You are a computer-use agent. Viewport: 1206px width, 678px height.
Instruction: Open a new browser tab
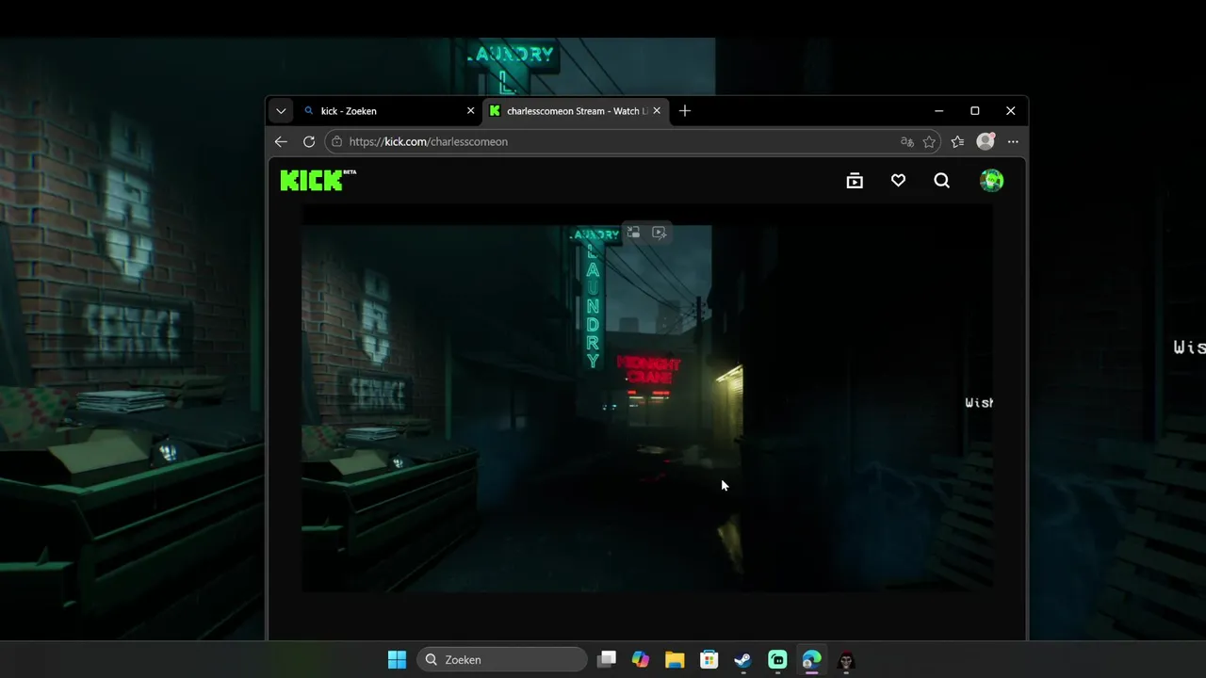point(685,110)
